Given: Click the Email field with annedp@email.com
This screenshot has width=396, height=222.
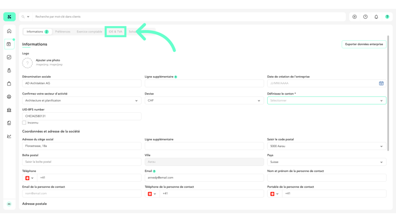Looking at the screenshot, I should (204, 178).
